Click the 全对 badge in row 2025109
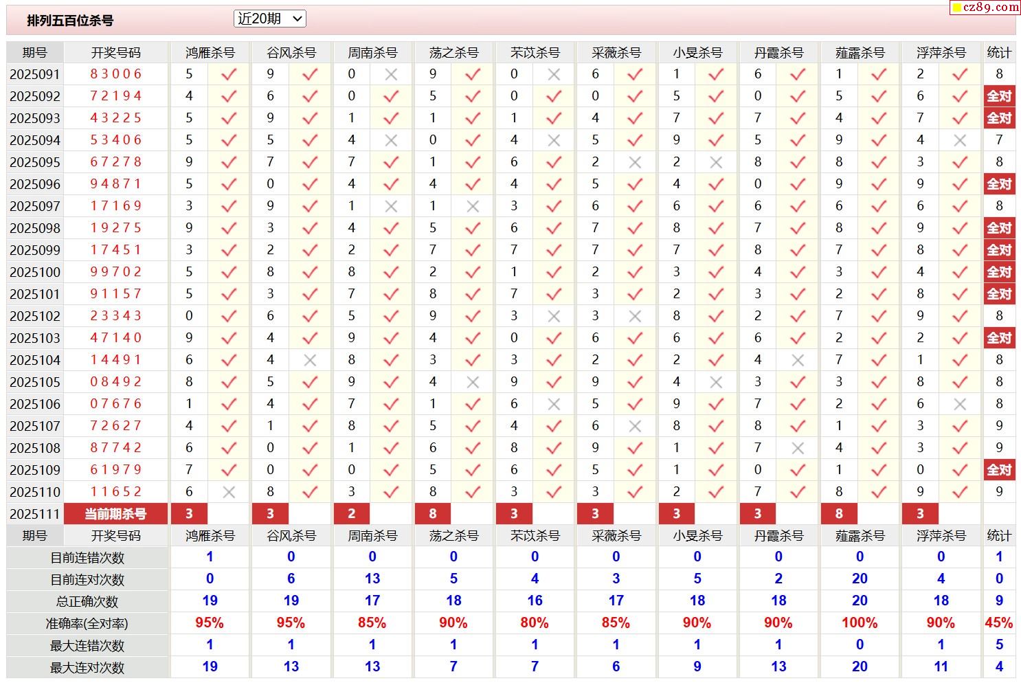The width and height of the screenshot is (1021, 683). [999, 470]
